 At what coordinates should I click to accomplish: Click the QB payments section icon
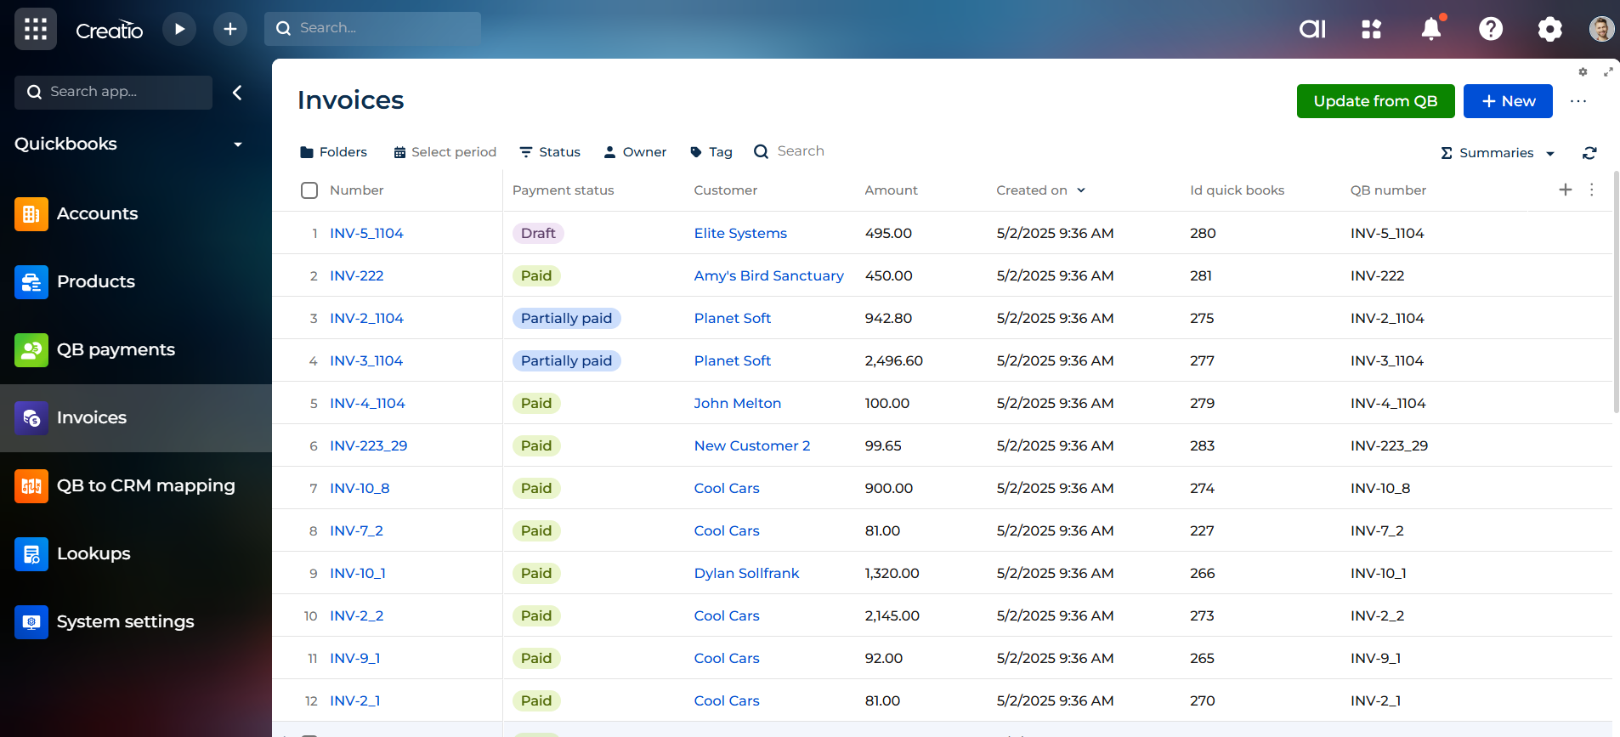[x=31, y=349]
